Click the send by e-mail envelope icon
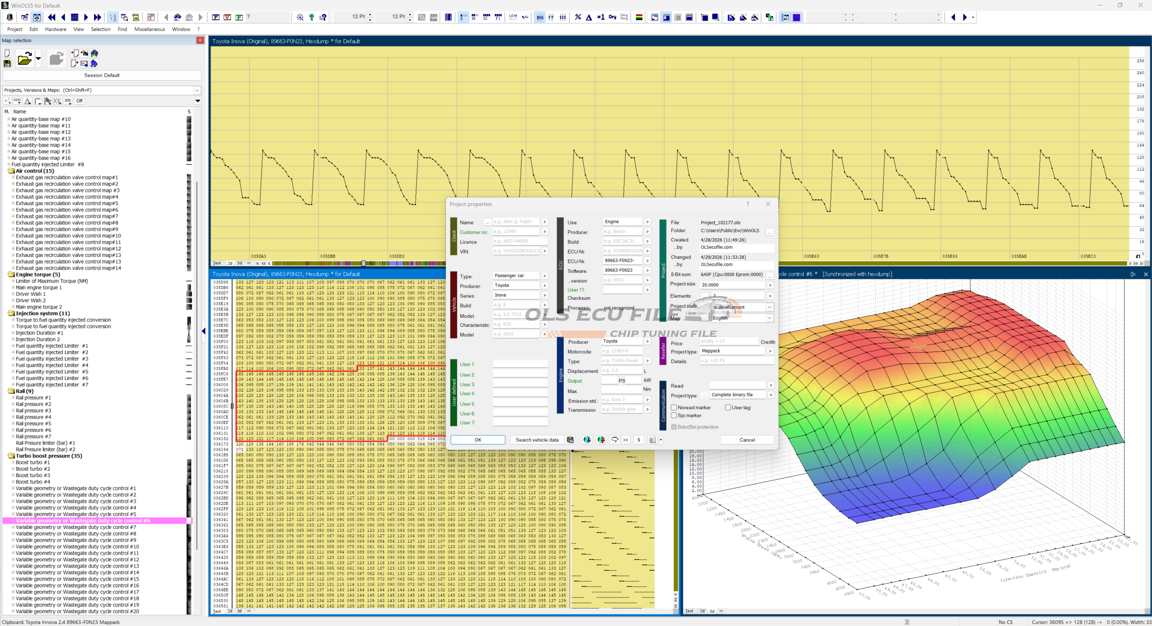1152x626 pixels. (x=84, y=64)
